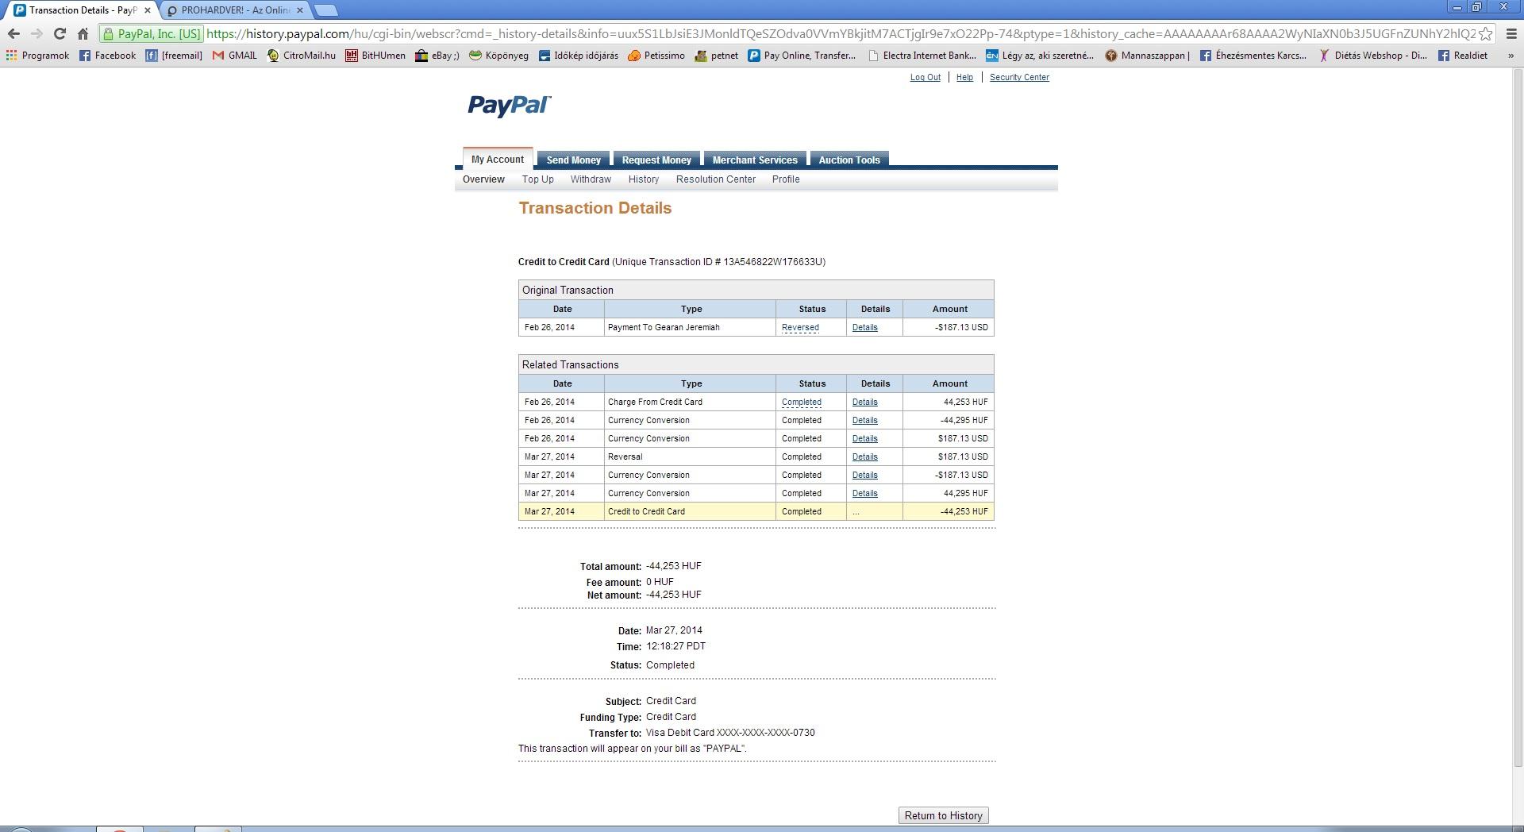Show more bookmarks chevron
This screenshot has height=832, width=1524.
click(1511, 56)
